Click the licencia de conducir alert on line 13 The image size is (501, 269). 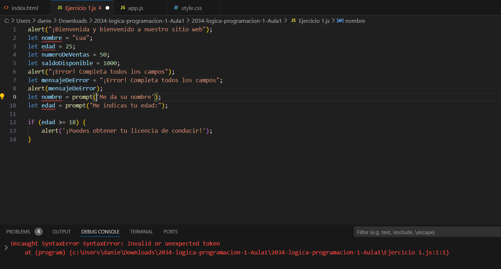[127, 131]
